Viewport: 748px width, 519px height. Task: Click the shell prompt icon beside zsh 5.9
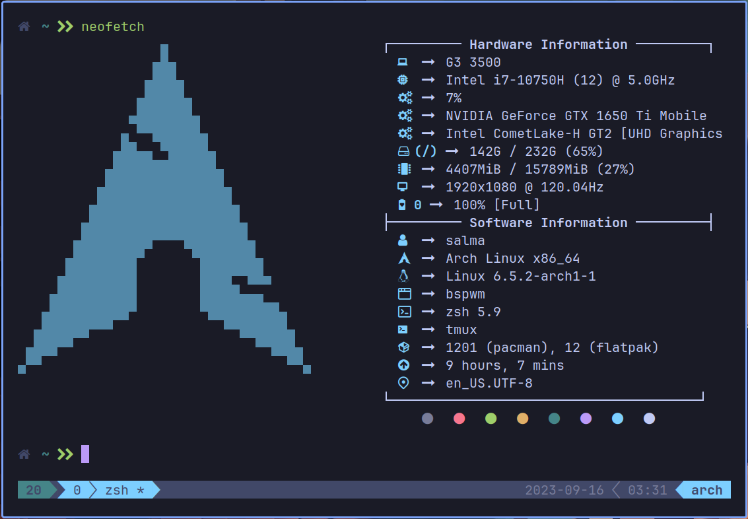tap(404, 312)
